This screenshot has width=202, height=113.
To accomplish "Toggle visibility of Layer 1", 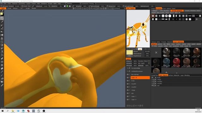I will (x=128, y=96).
